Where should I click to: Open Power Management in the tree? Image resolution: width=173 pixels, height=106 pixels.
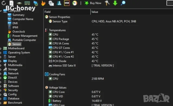(x=25, y=36)
